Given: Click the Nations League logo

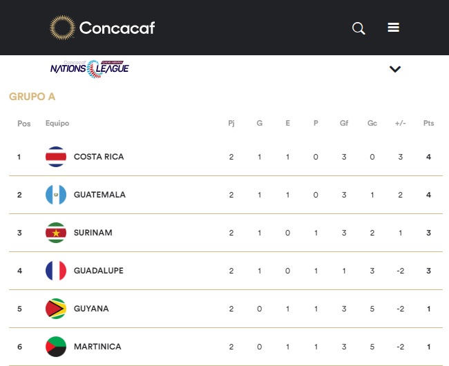Looking at the screenshot, I should 89,68.
